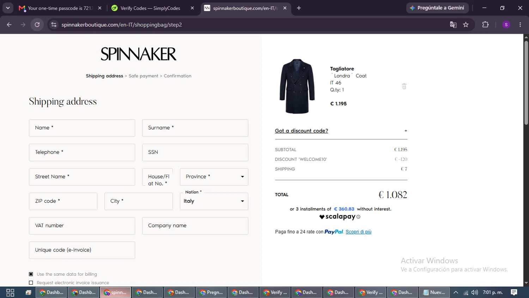Reload the current page
Viewport: 529px width, 298px height.
37,25
